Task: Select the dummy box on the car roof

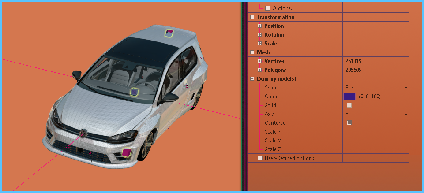Action: tap(169, 33)
